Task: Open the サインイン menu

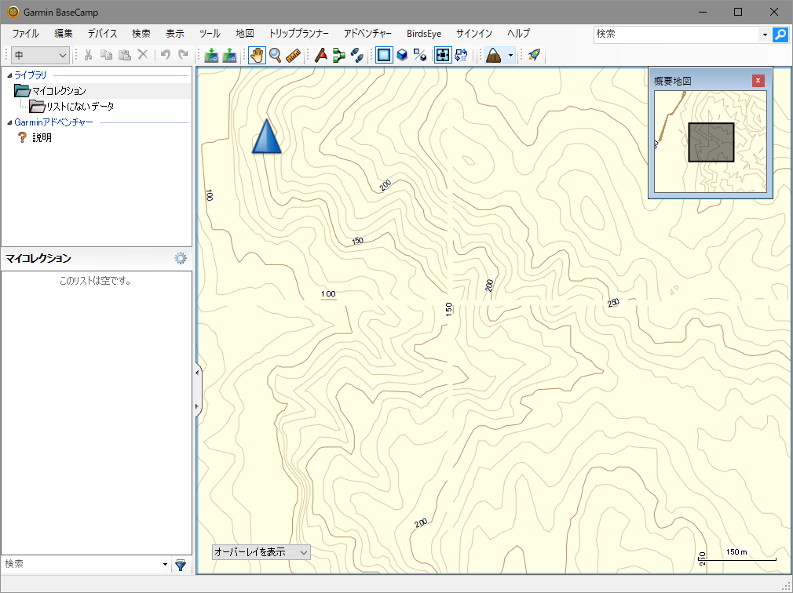Action: coord(474,34)
